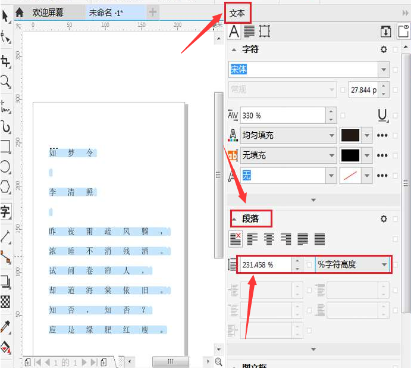
Task: Select the Color eyedropper tool
Action: 5,327
